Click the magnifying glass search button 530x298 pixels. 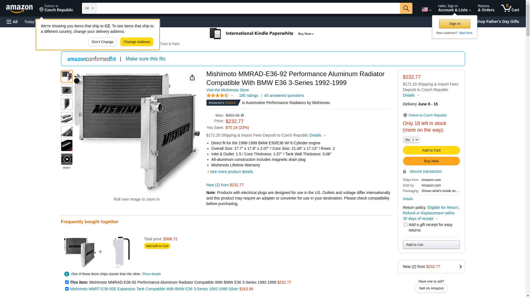tap(406, 8)
